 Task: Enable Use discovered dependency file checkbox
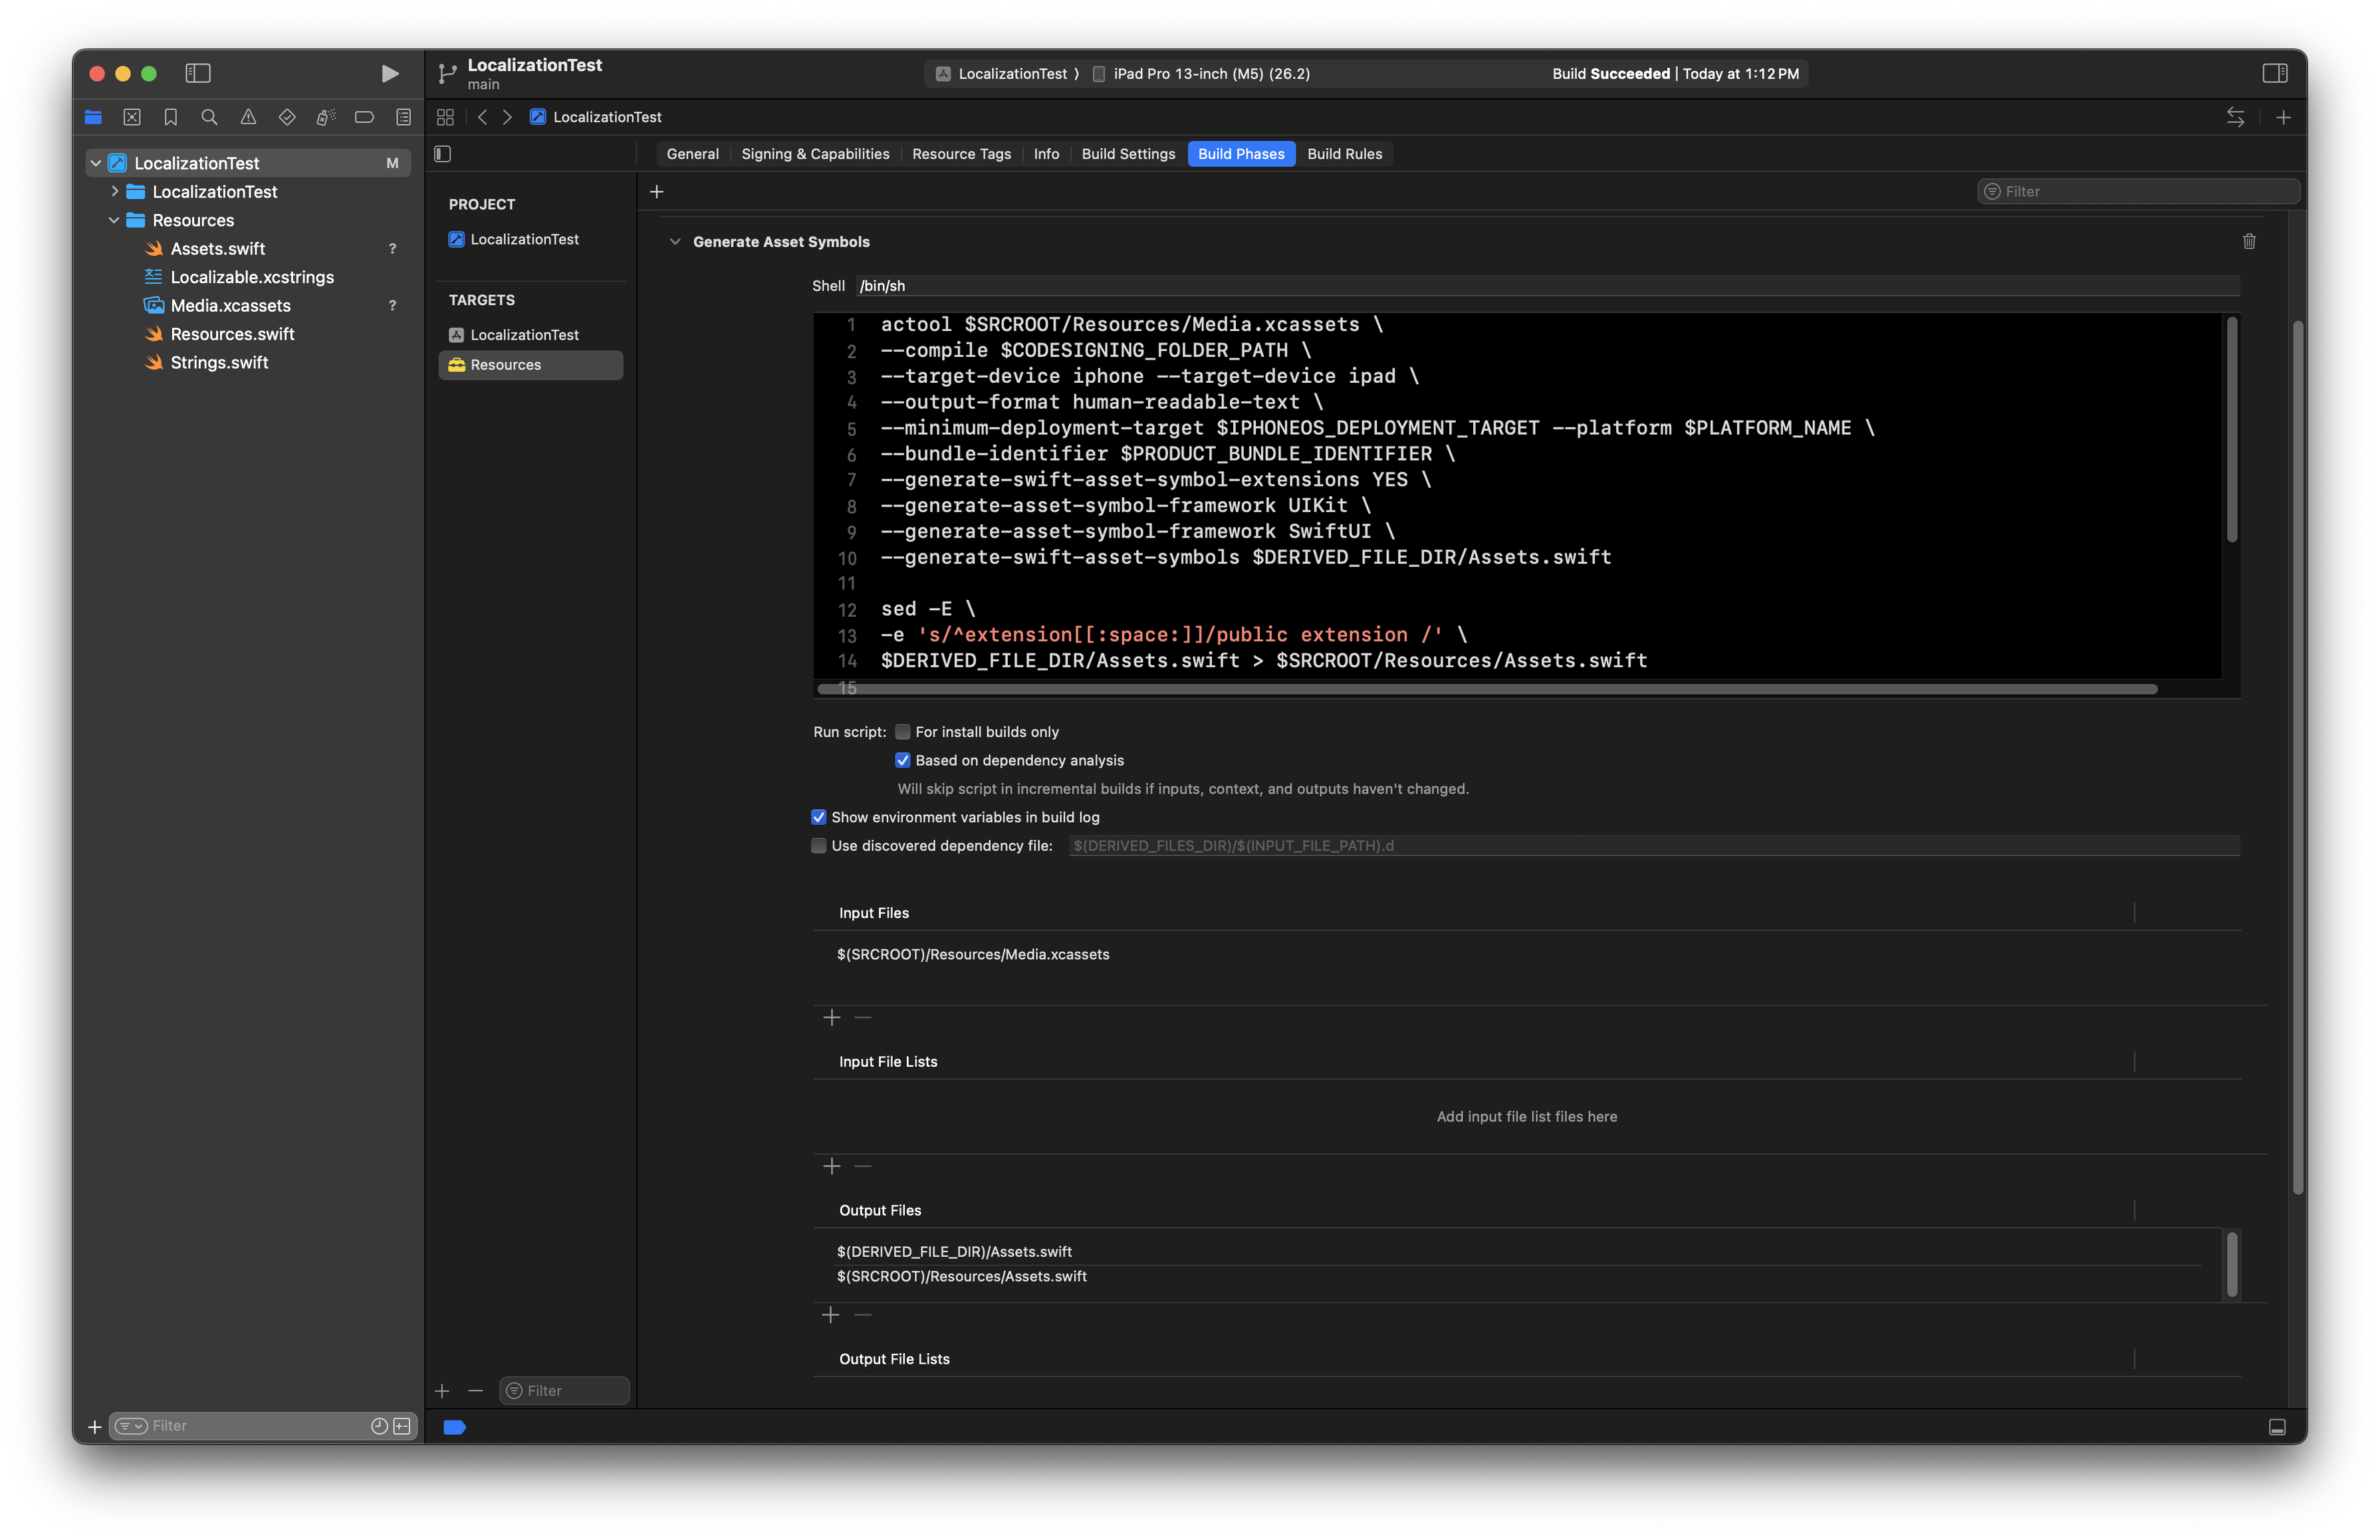pyautogui.click(x=818, y=845)
